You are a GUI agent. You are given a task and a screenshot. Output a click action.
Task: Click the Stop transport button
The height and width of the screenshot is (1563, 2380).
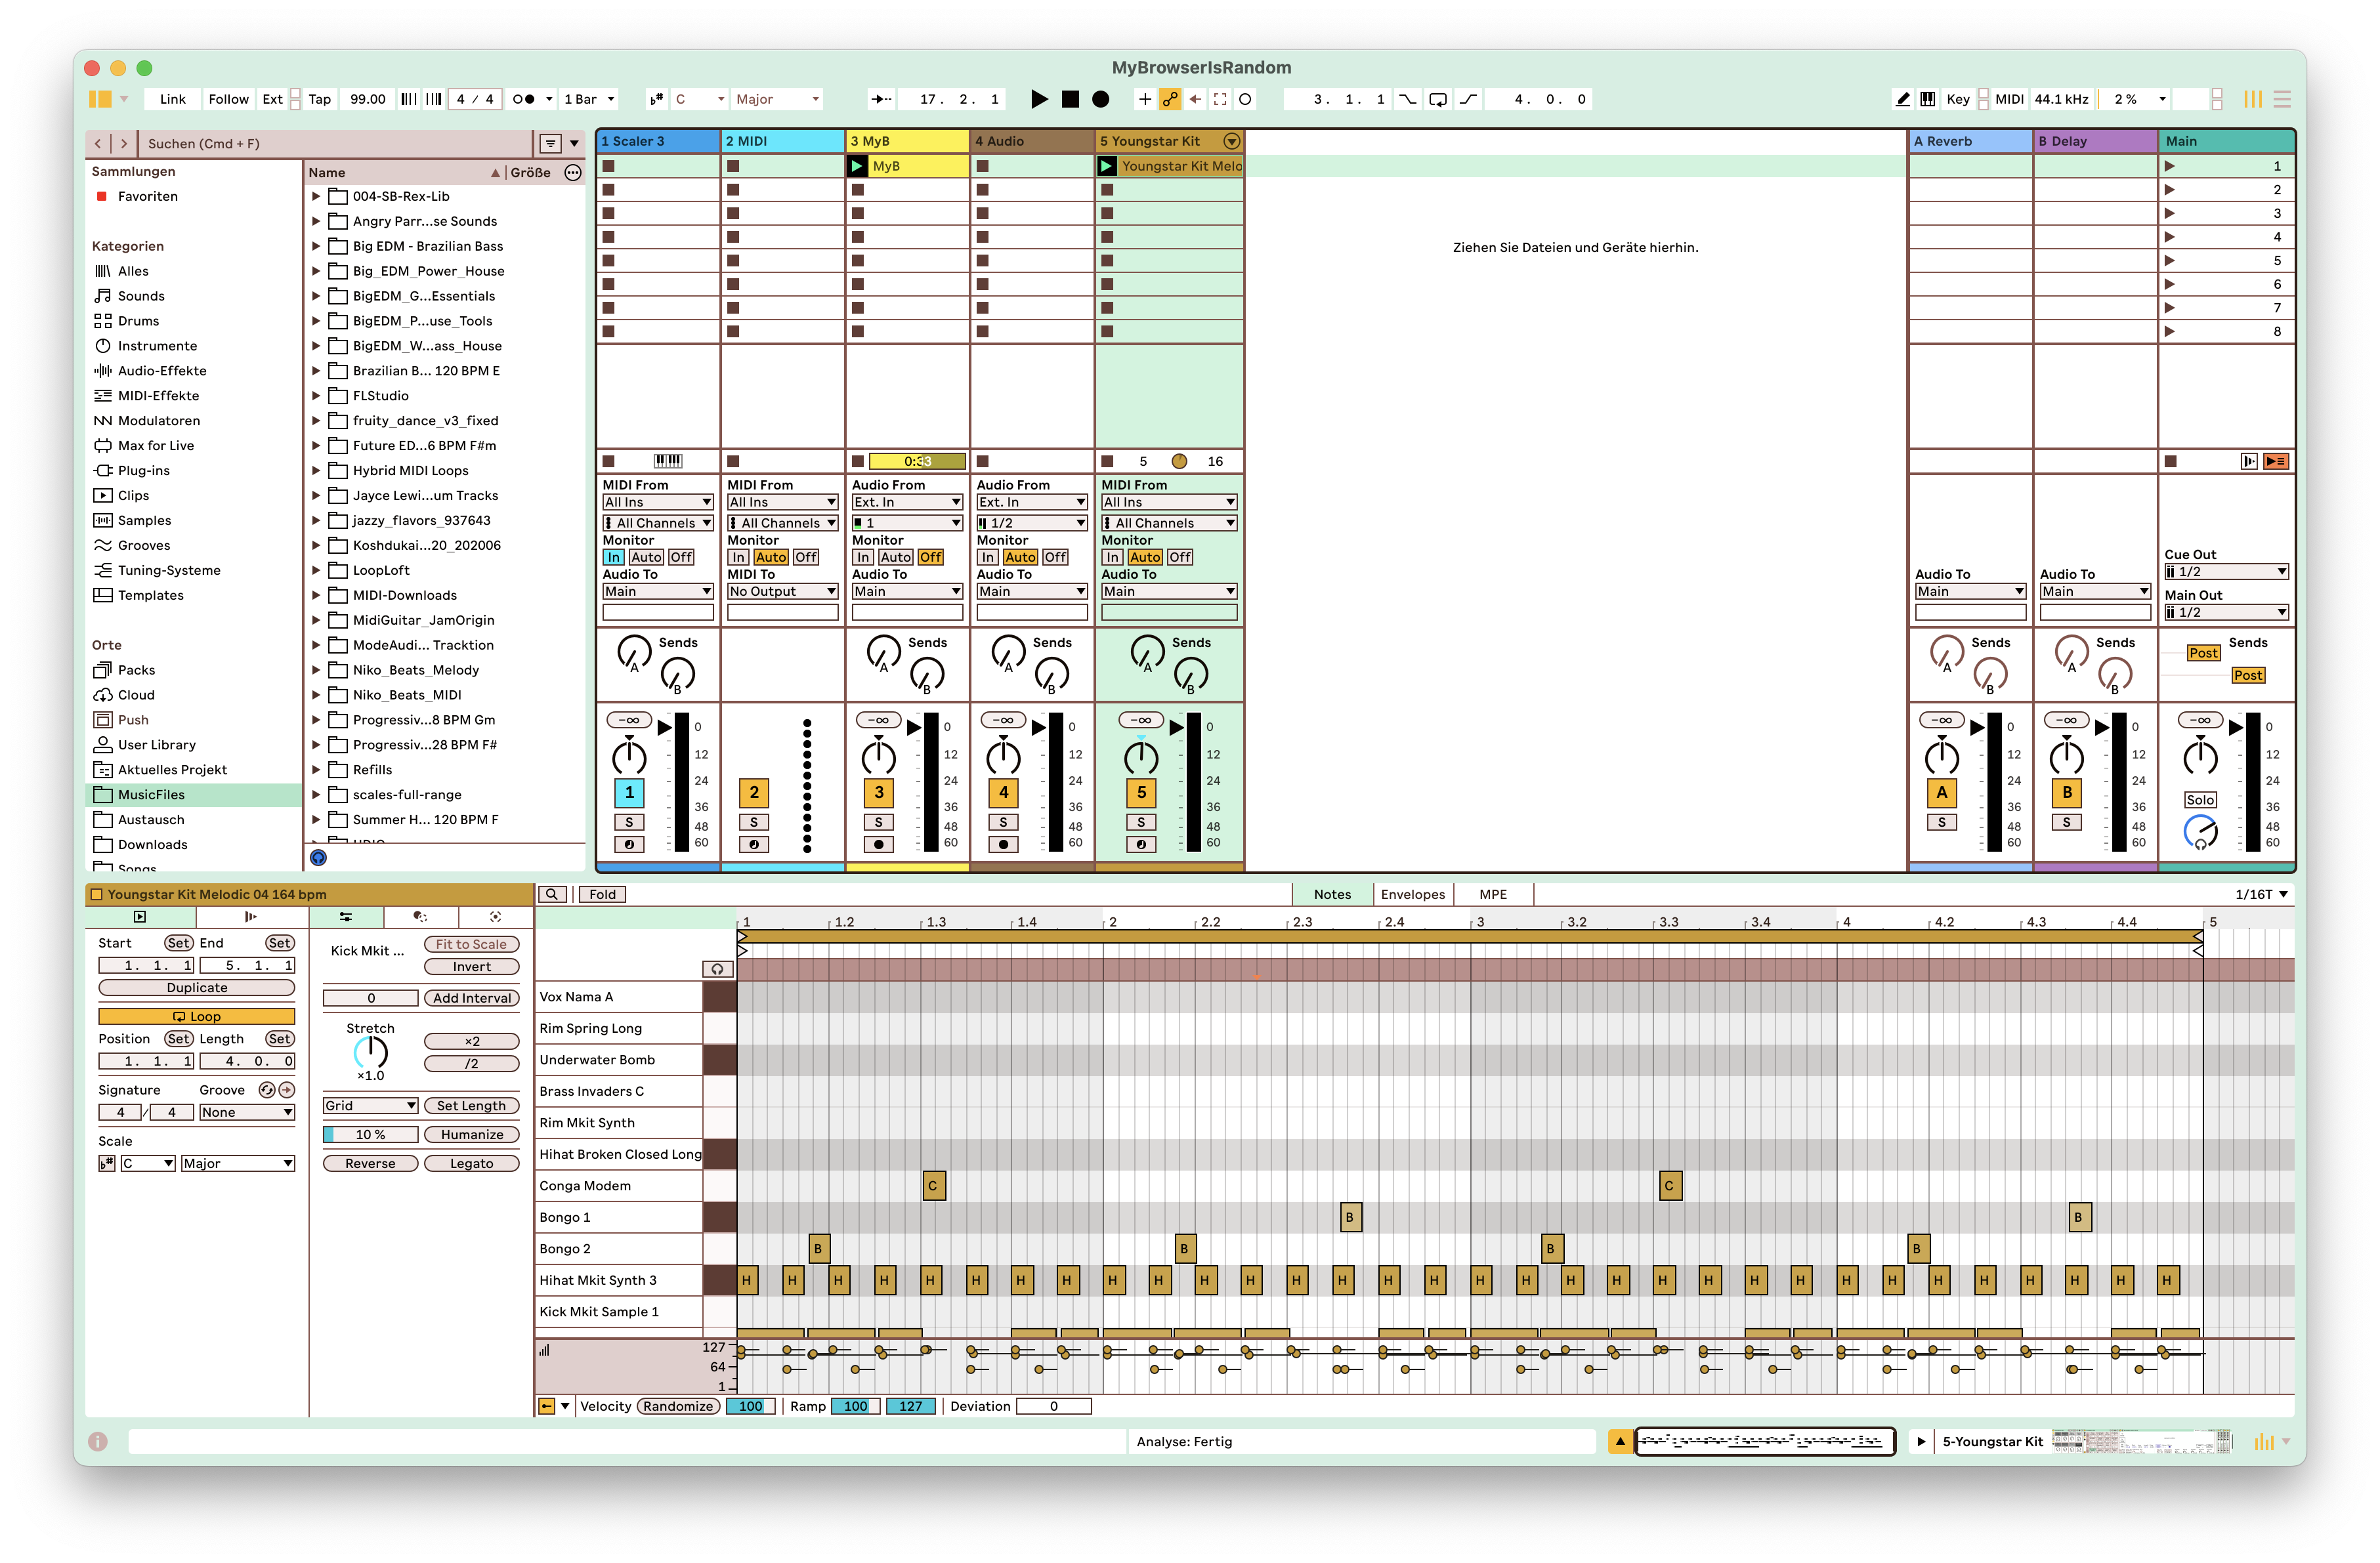1070,99
